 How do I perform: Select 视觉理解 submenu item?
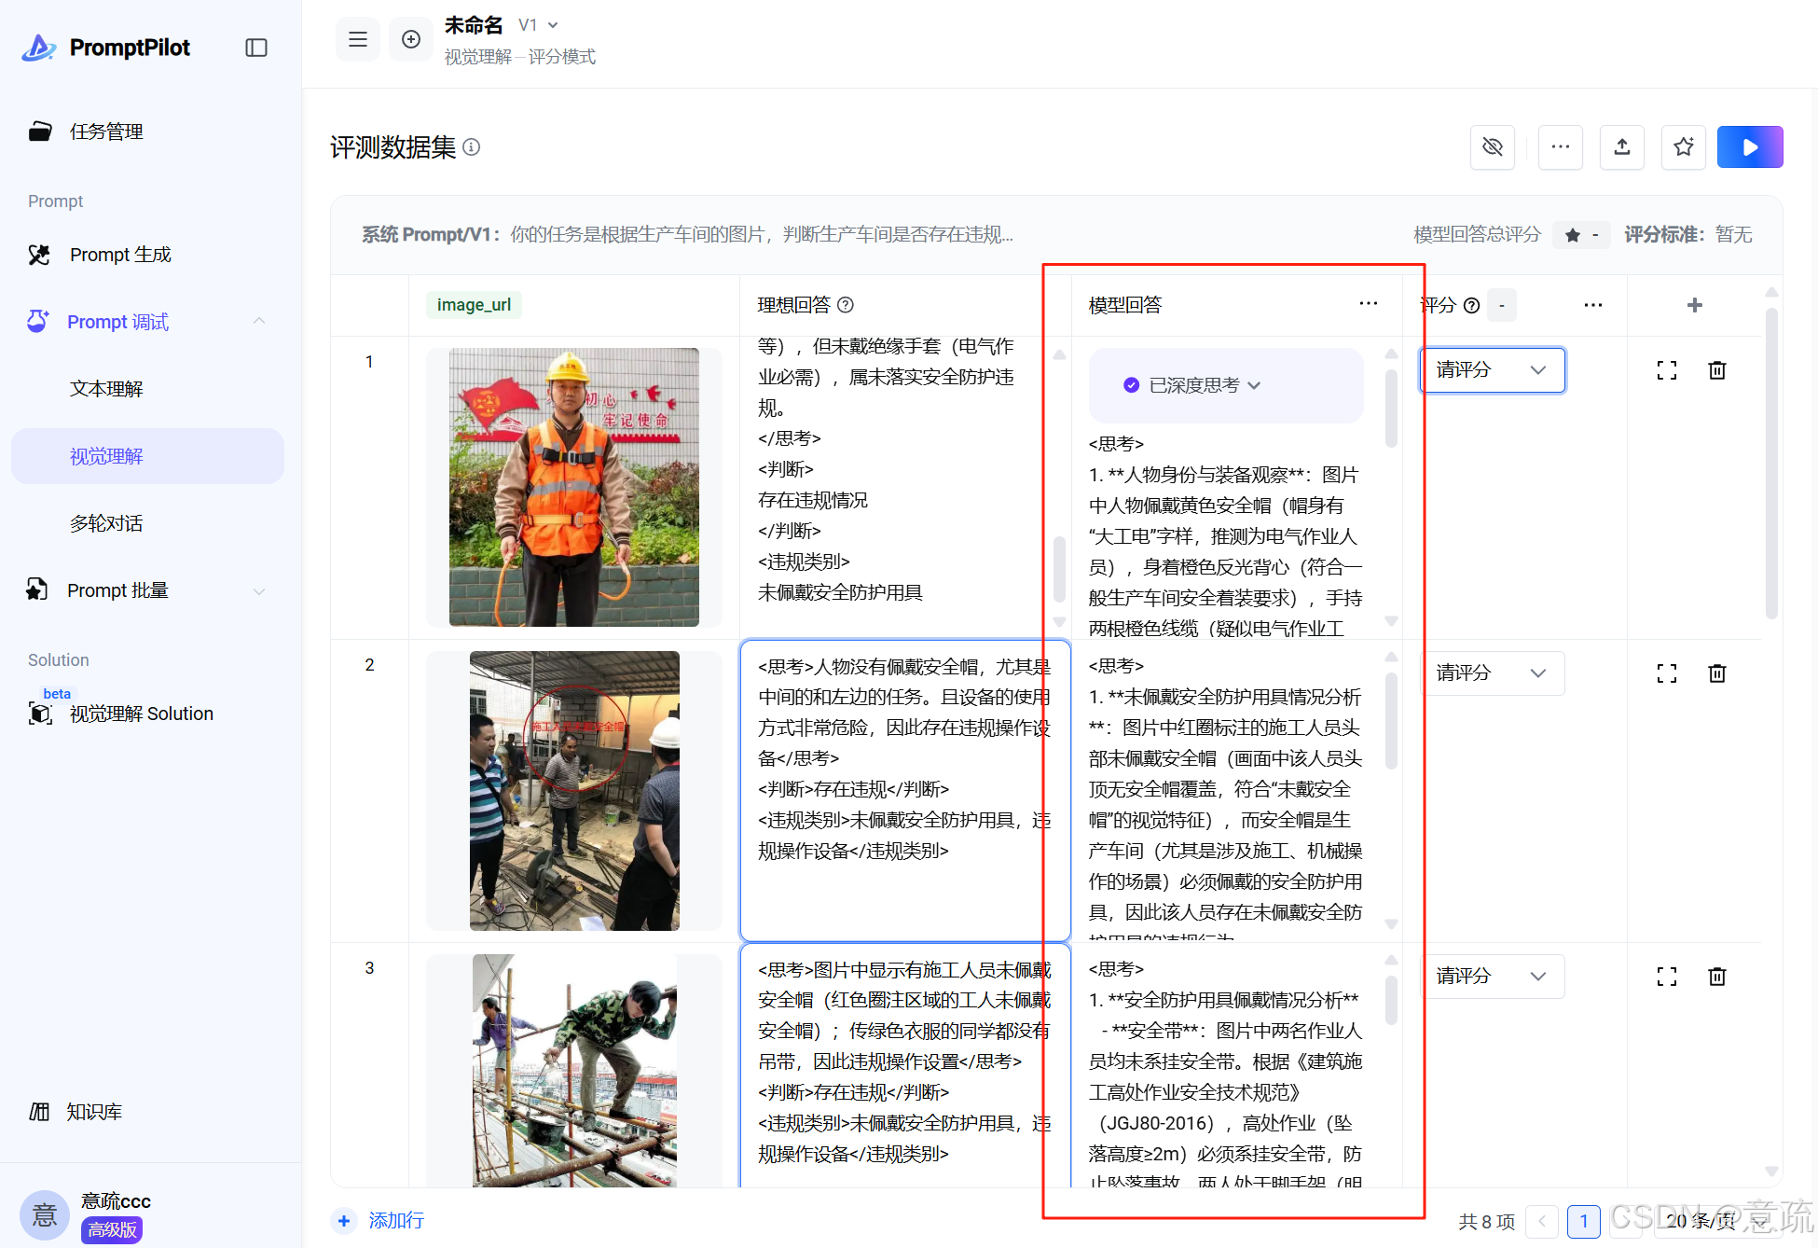click(x=147, y=456)
